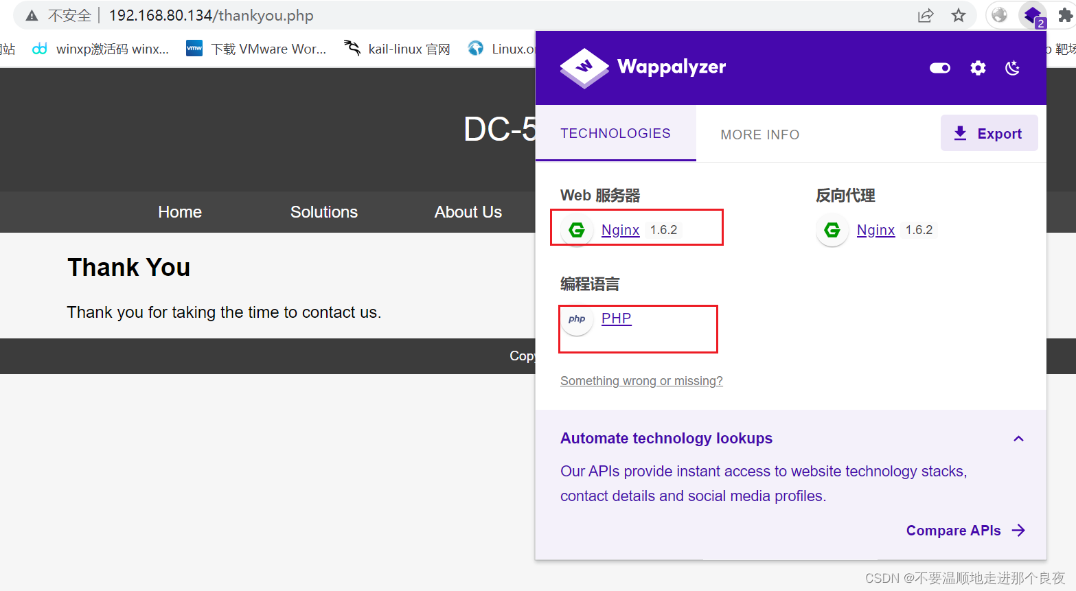Switch to the MORE INFO tab

coord(760,135)
